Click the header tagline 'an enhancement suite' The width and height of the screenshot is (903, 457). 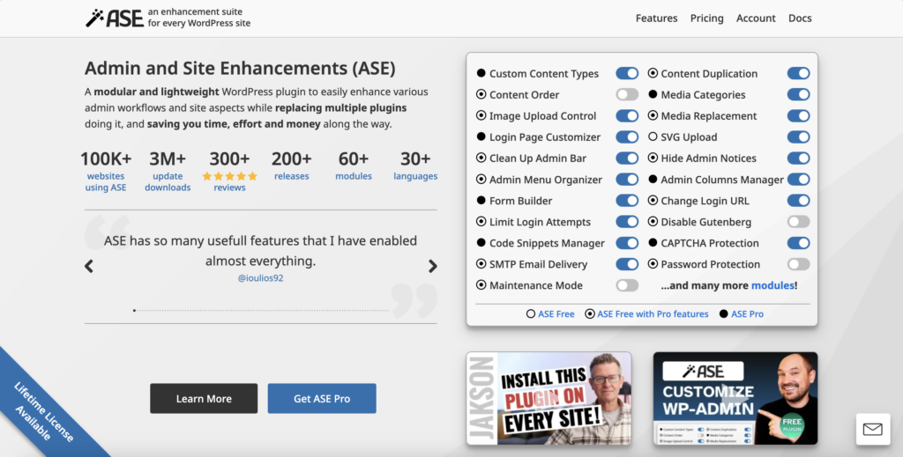tap(195, 11)
